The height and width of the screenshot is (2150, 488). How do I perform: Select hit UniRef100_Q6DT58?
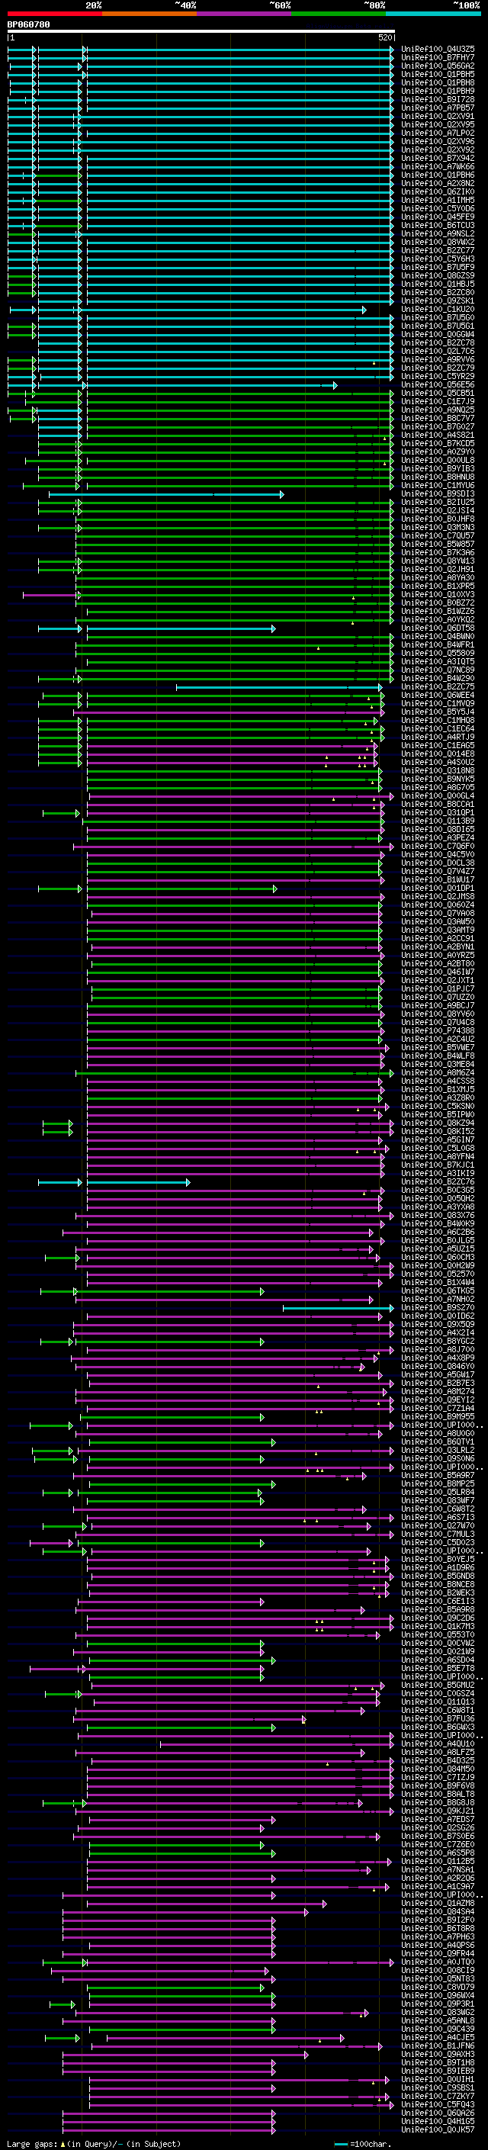click(438, 628)
